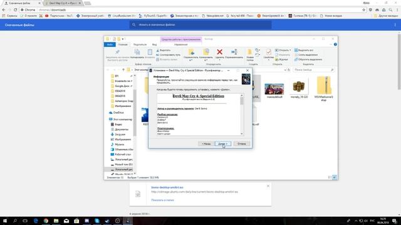Select Рабочий стол in navigation pane

coord(121,154)
